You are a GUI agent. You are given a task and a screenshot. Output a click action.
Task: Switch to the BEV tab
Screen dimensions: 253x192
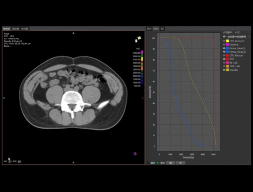(x=149, y=28)
